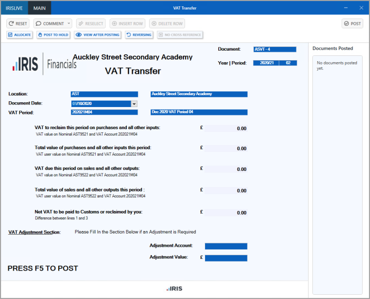This screenshot has height=299, width=370.
Task: Click the No Cross Reference option
Action: (x=180, y=35)
